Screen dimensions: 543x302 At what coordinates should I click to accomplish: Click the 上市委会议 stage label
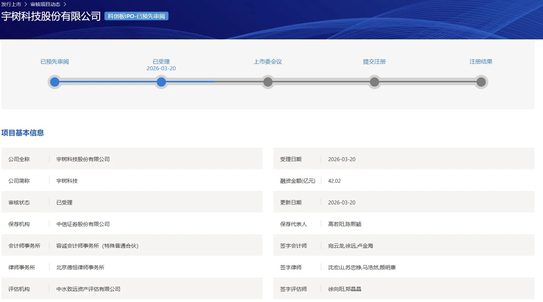[268, 62]
